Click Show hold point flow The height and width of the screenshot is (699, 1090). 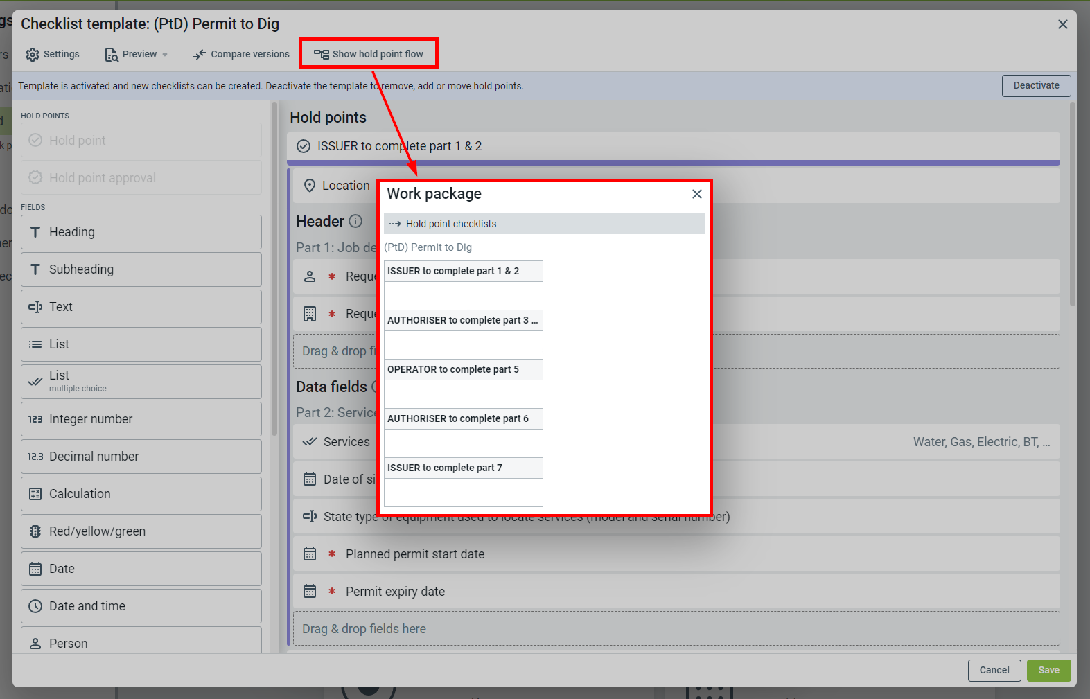click(x=369, y=54)
